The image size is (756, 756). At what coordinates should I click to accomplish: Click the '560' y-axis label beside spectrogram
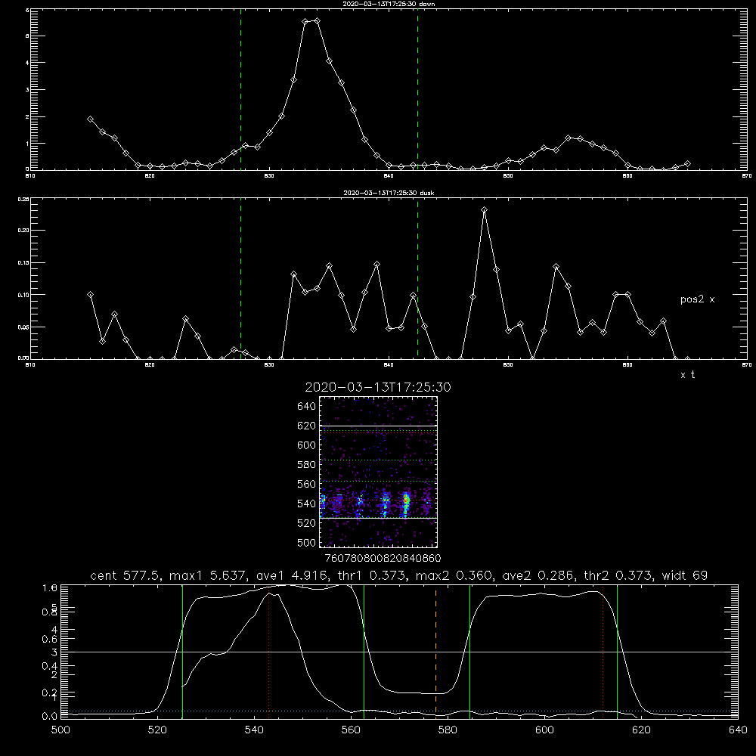(307, 484)
